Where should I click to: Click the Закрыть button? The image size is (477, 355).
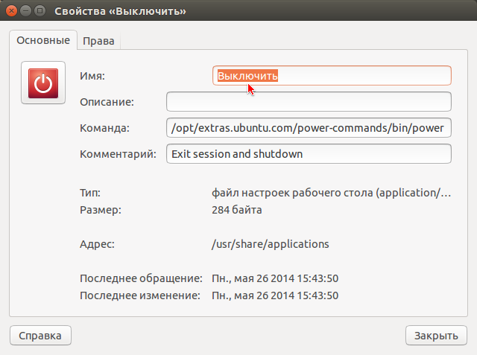(x=436, y=336)
